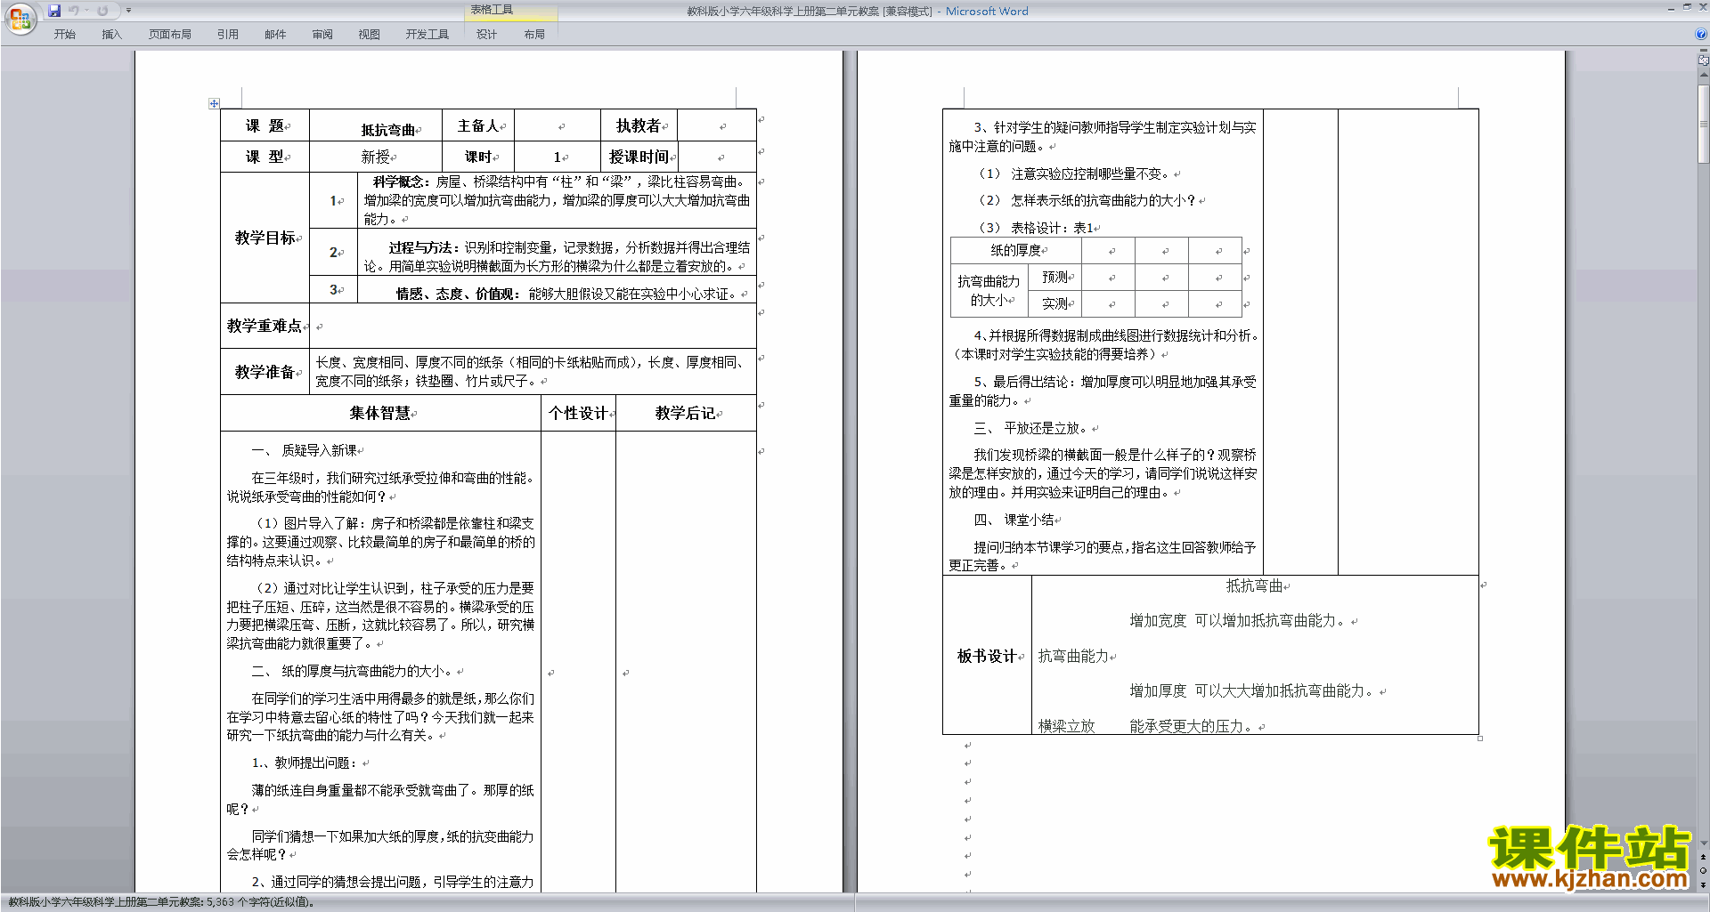Expand the Undo history dropdown arrow
Screen dimensions: 1710x912
(x=86, y=11)
